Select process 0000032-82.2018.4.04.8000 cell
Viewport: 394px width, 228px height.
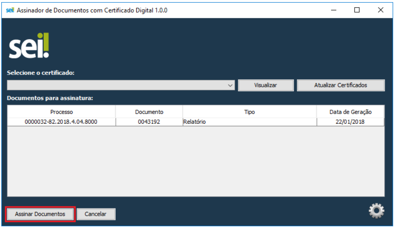pos(61,122)
